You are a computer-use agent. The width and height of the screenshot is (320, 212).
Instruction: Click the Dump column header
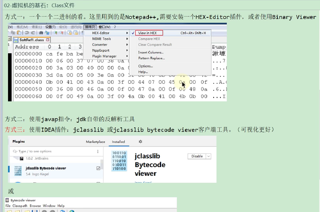[219, 47]
